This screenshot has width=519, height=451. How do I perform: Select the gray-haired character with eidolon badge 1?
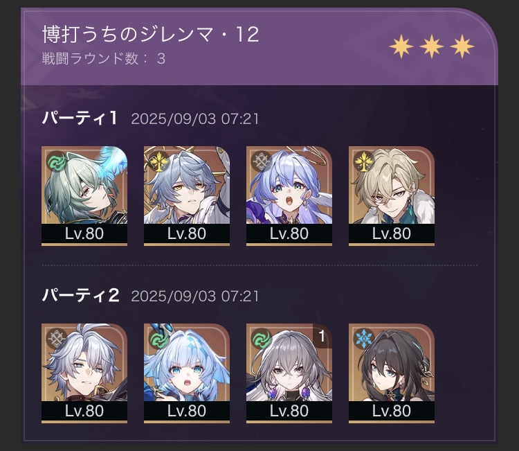tap(289, 373)
